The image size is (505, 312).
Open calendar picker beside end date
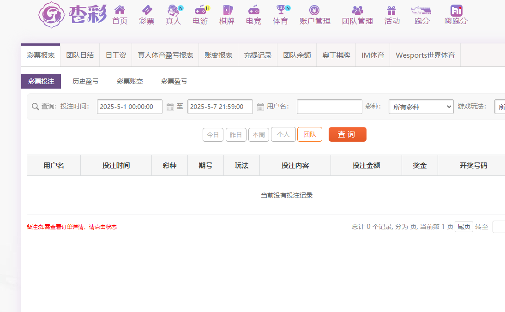tap(260, 107)
